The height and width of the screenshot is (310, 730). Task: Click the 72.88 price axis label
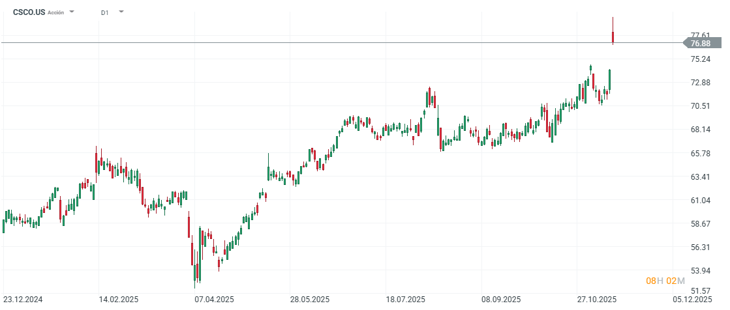coord(701,83)
